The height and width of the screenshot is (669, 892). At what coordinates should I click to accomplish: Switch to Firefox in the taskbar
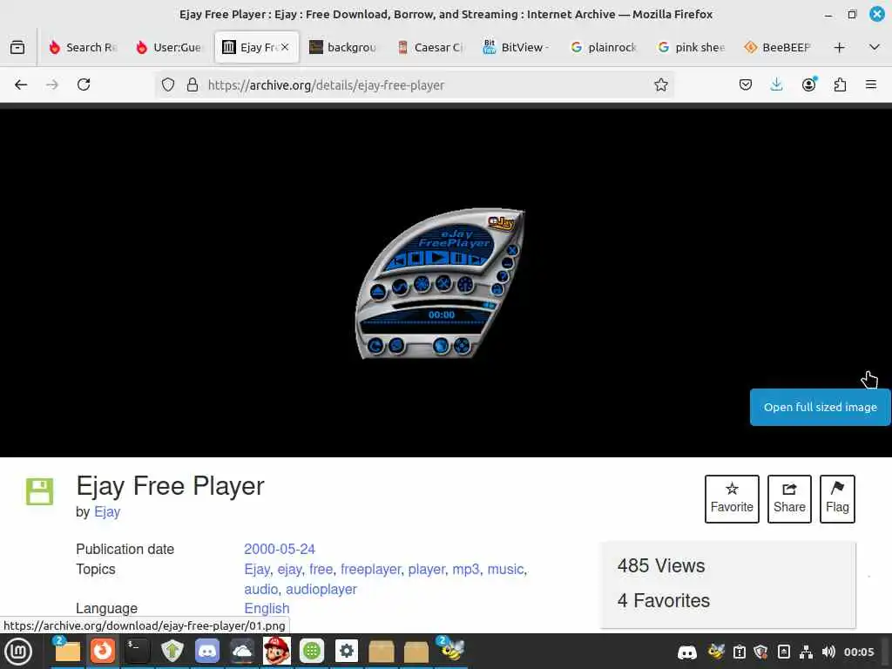(x=103, y=651)
